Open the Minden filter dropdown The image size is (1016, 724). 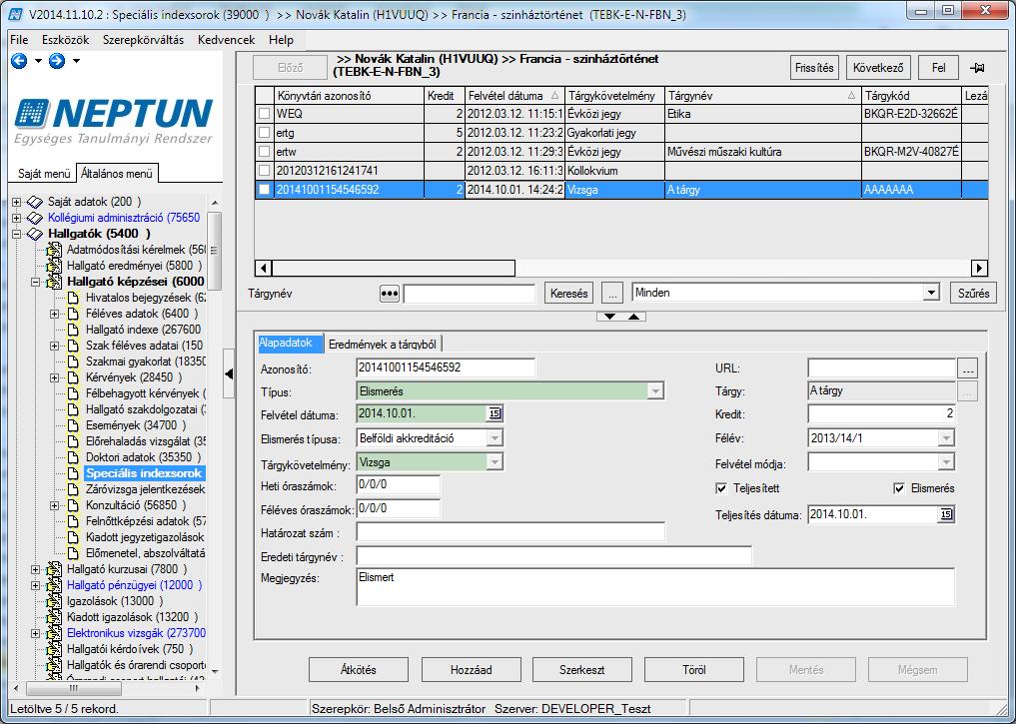(931, 293)
